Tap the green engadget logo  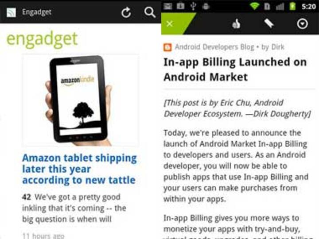pos(42,39)
